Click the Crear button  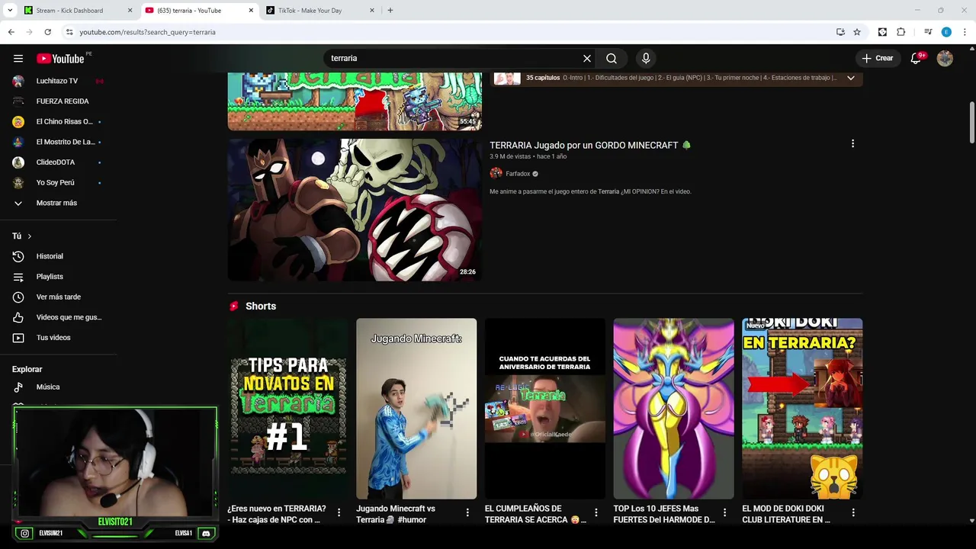pos(877,58)
